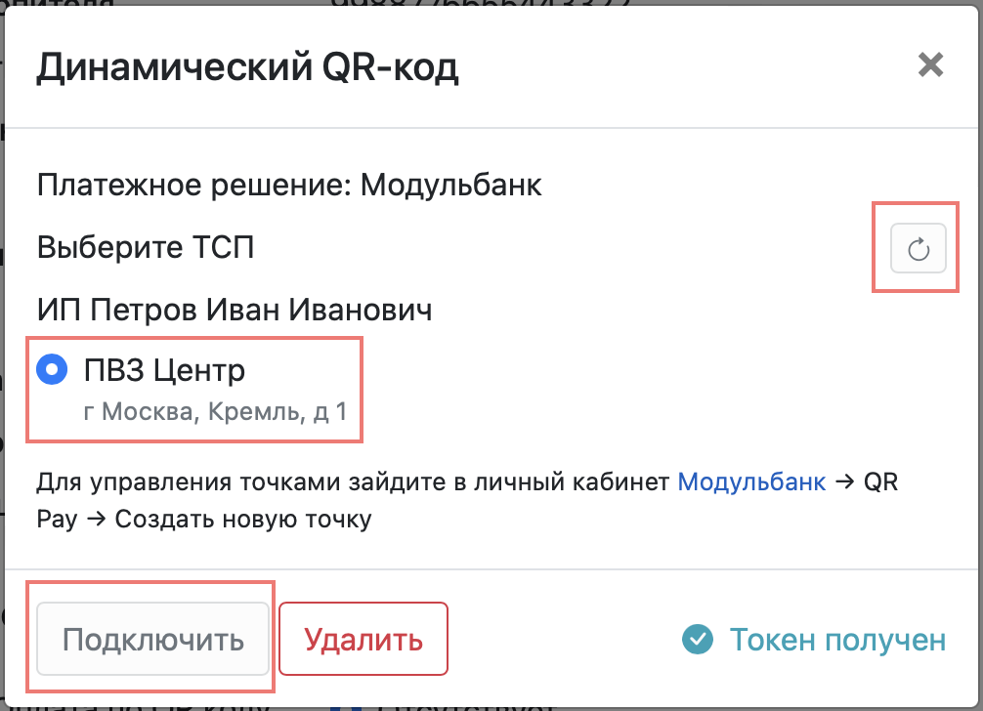Delete the connection with the Удалить button
Screen dimensions: 983x711
pos(363,639)
